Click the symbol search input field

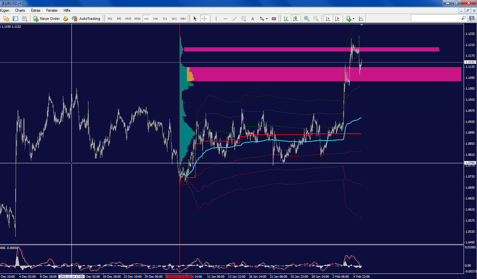click(437, 19)
